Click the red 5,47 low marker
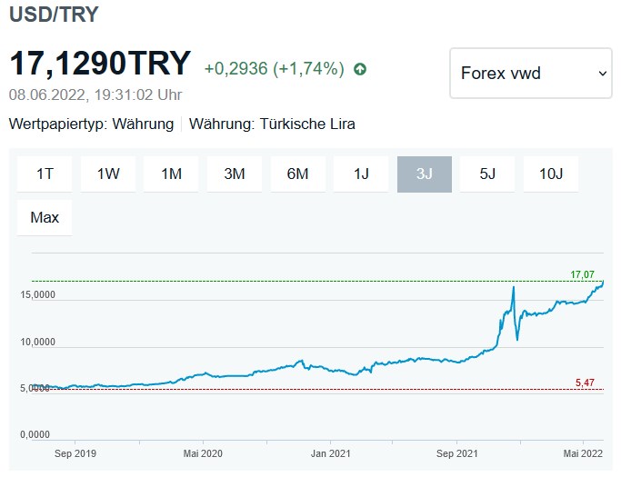The width and height of the screenshot is (621, 477). click(x=585, y=383)
